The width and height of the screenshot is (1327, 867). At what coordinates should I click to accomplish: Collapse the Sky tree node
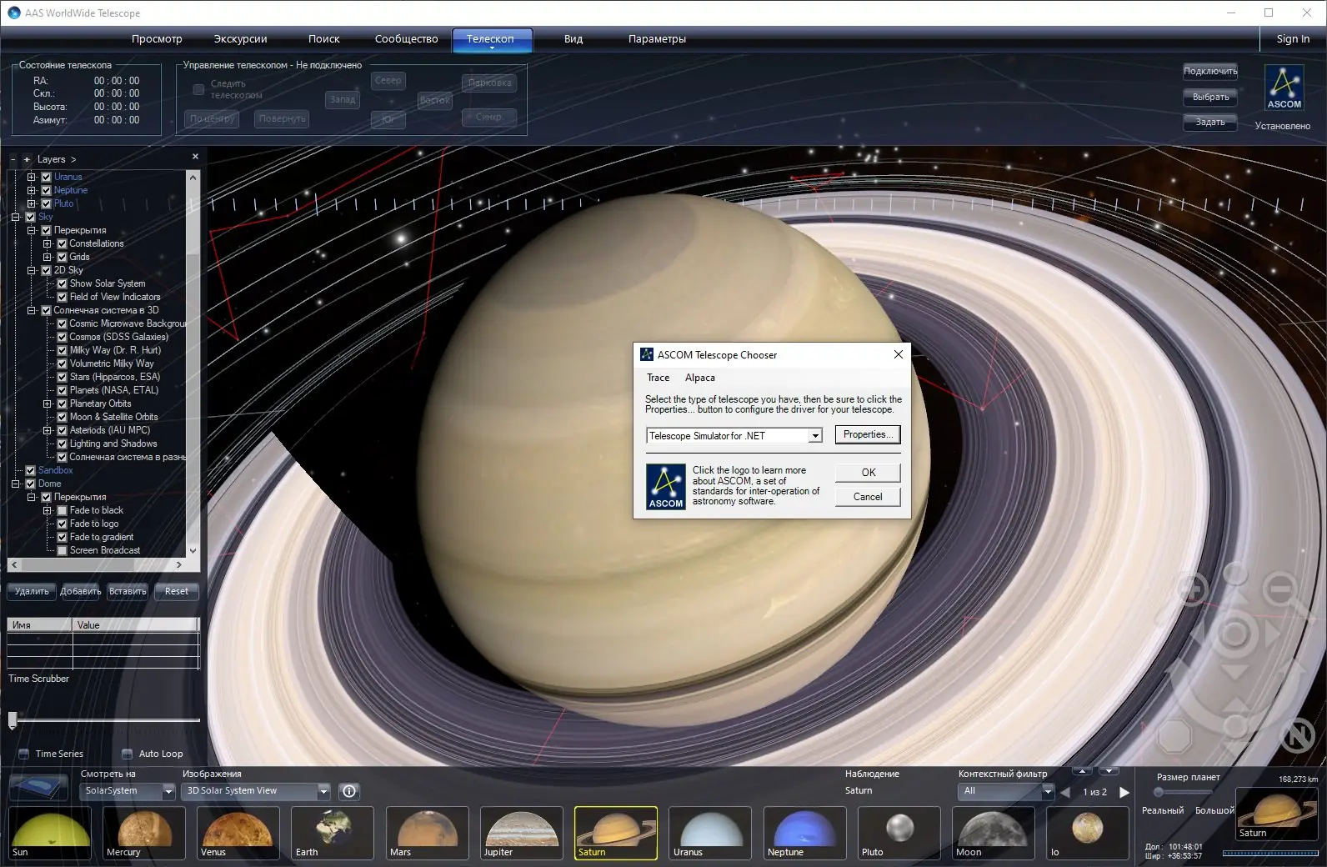tap(16, 217)
